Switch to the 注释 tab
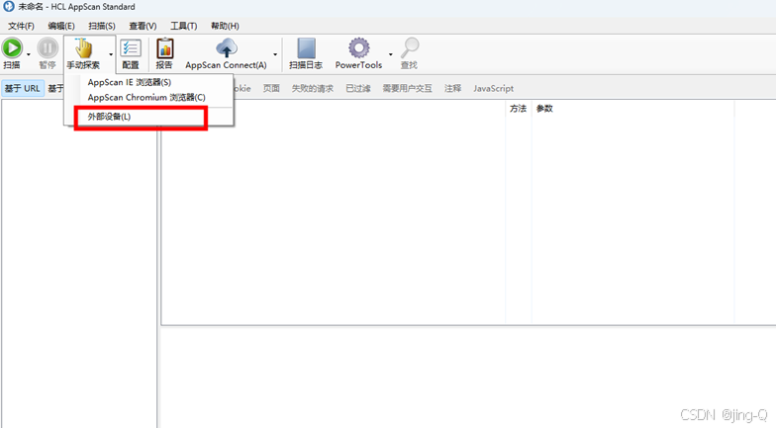This screenshot has height=428, width=776. 453,89
